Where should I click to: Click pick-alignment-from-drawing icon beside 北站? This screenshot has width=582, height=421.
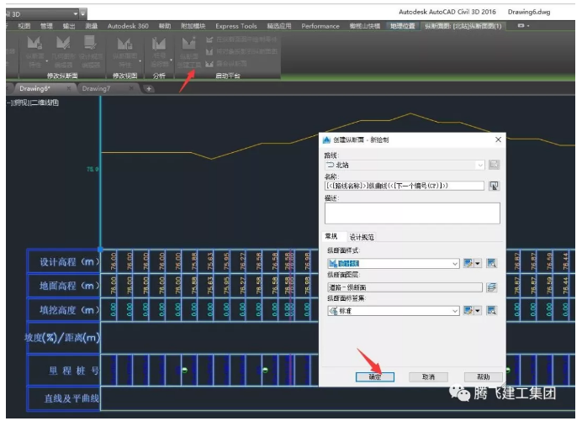[494, 165]
